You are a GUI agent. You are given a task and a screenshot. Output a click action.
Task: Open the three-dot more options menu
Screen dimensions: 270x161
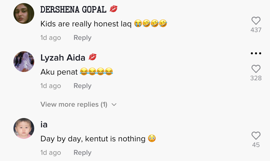pyautogui.click(x=256, y=54)
